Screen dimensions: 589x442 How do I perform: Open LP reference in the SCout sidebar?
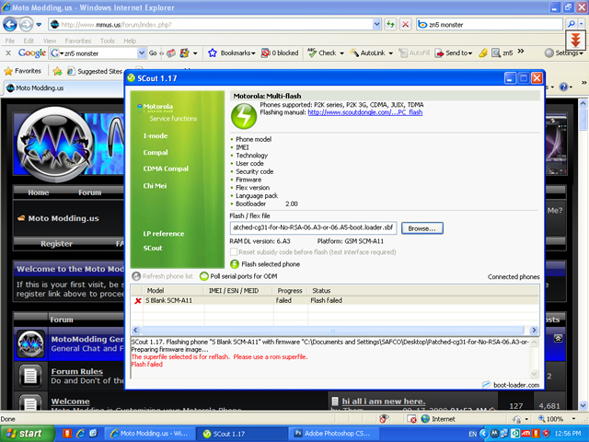164,233
